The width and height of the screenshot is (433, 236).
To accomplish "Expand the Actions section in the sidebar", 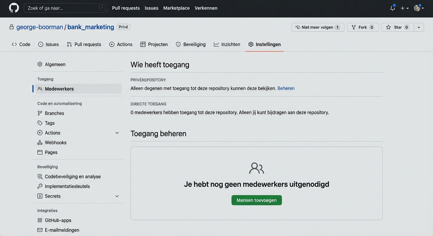I will pyautogui.click(x=117, y=132).
